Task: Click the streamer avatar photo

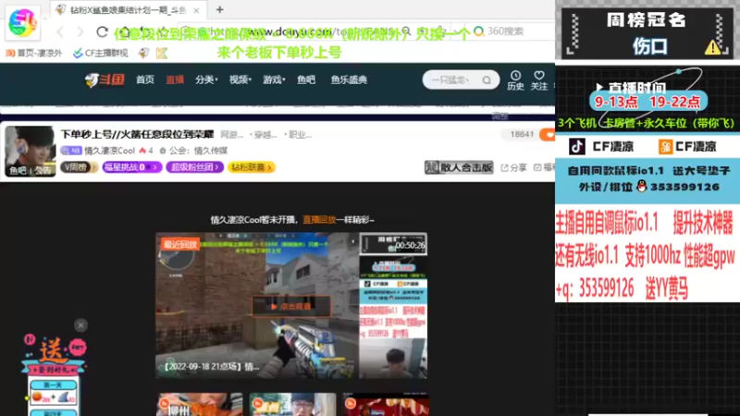Action: coord(31,151)
